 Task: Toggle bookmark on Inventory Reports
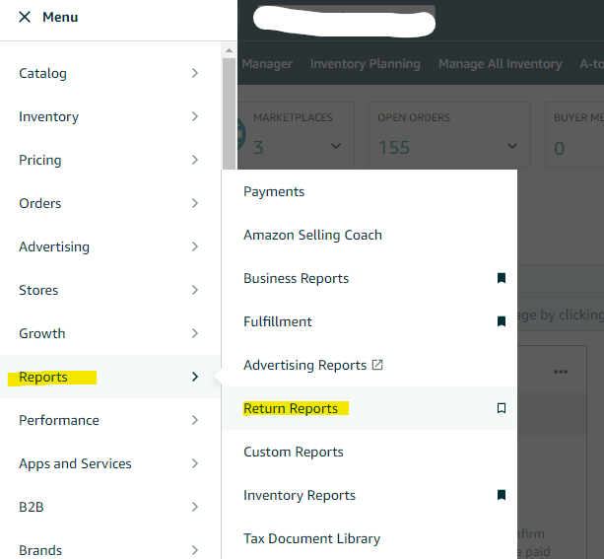point(502,495)
